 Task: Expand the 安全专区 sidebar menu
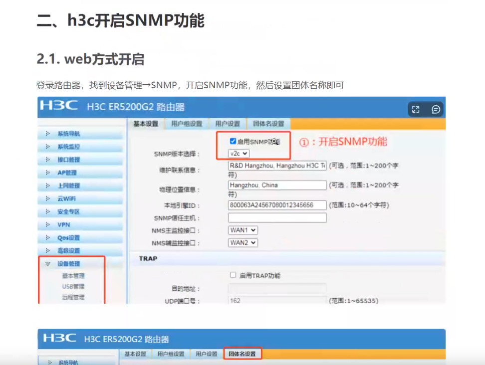click(x=80, y=211)
